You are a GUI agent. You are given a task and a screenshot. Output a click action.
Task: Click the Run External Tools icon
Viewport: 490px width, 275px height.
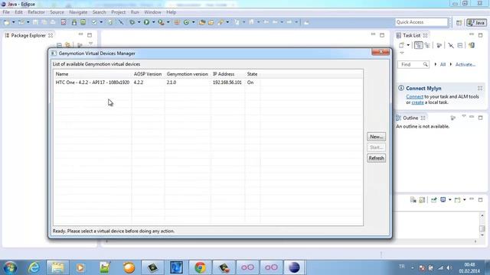coord(161,22)
